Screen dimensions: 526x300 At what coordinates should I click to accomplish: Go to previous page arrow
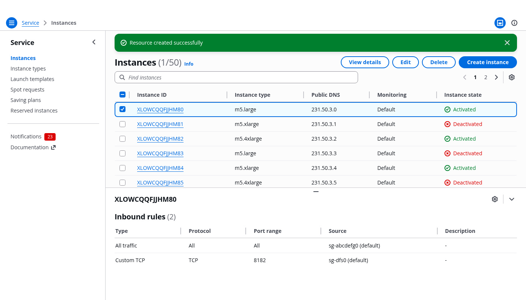tap(465, 77)
